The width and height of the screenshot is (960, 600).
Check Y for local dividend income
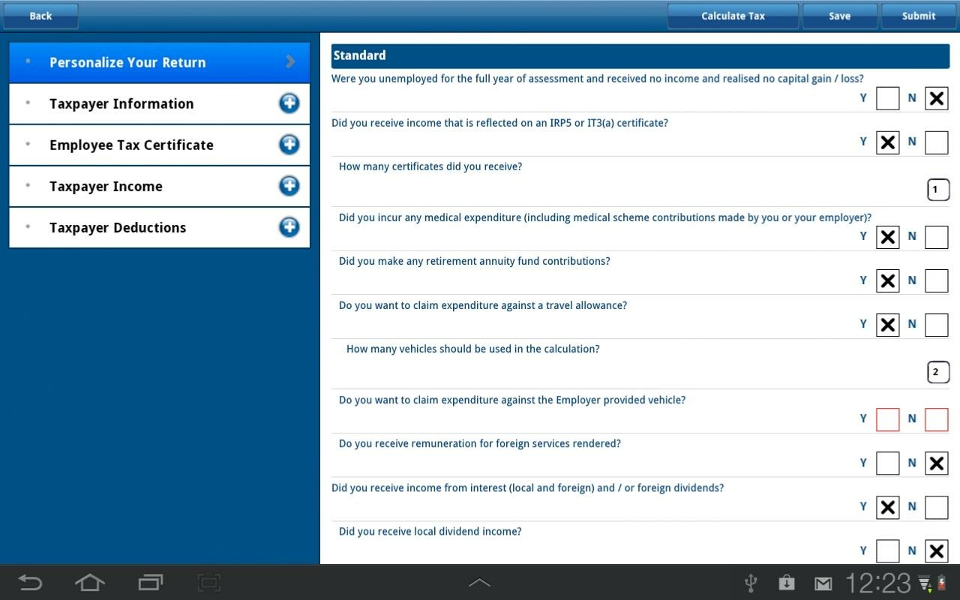tap(887, 551)
